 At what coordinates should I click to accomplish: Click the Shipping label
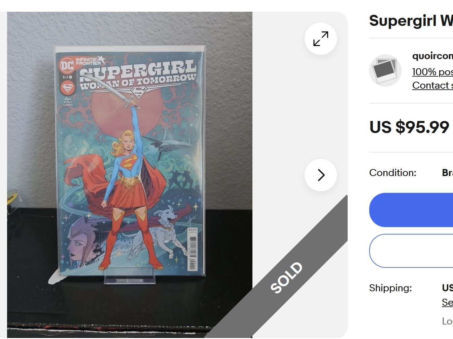point(390,288)
